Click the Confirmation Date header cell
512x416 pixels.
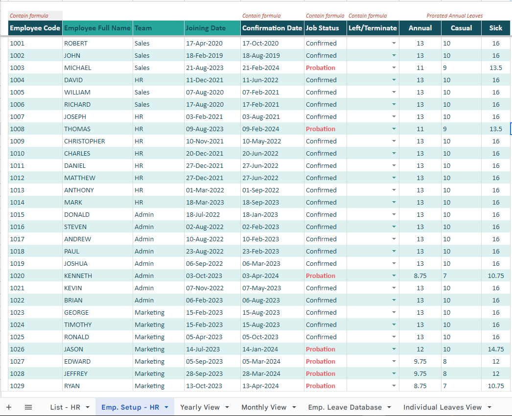(272, 28)
